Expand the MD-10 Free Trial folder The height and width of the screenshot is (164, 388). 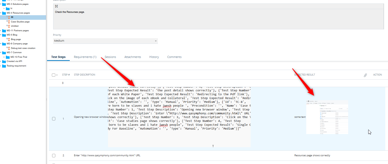click(x=4, y=57)
